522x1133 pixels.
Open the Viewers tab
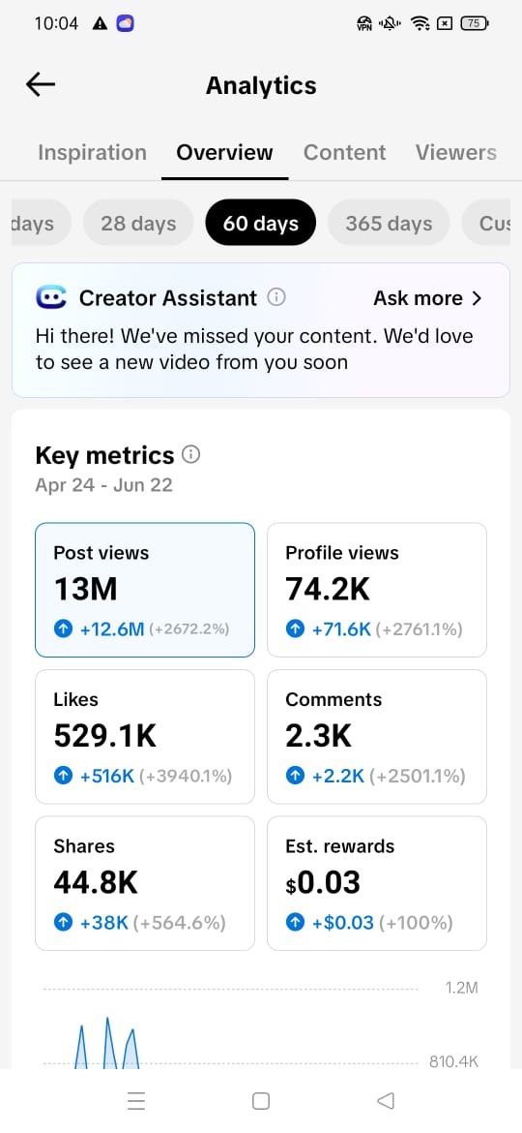[455, 152]
